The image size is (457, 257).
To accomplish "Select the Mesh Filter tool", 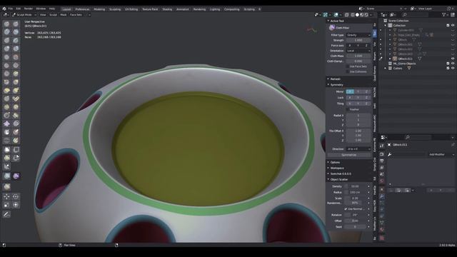I will 6,176.
